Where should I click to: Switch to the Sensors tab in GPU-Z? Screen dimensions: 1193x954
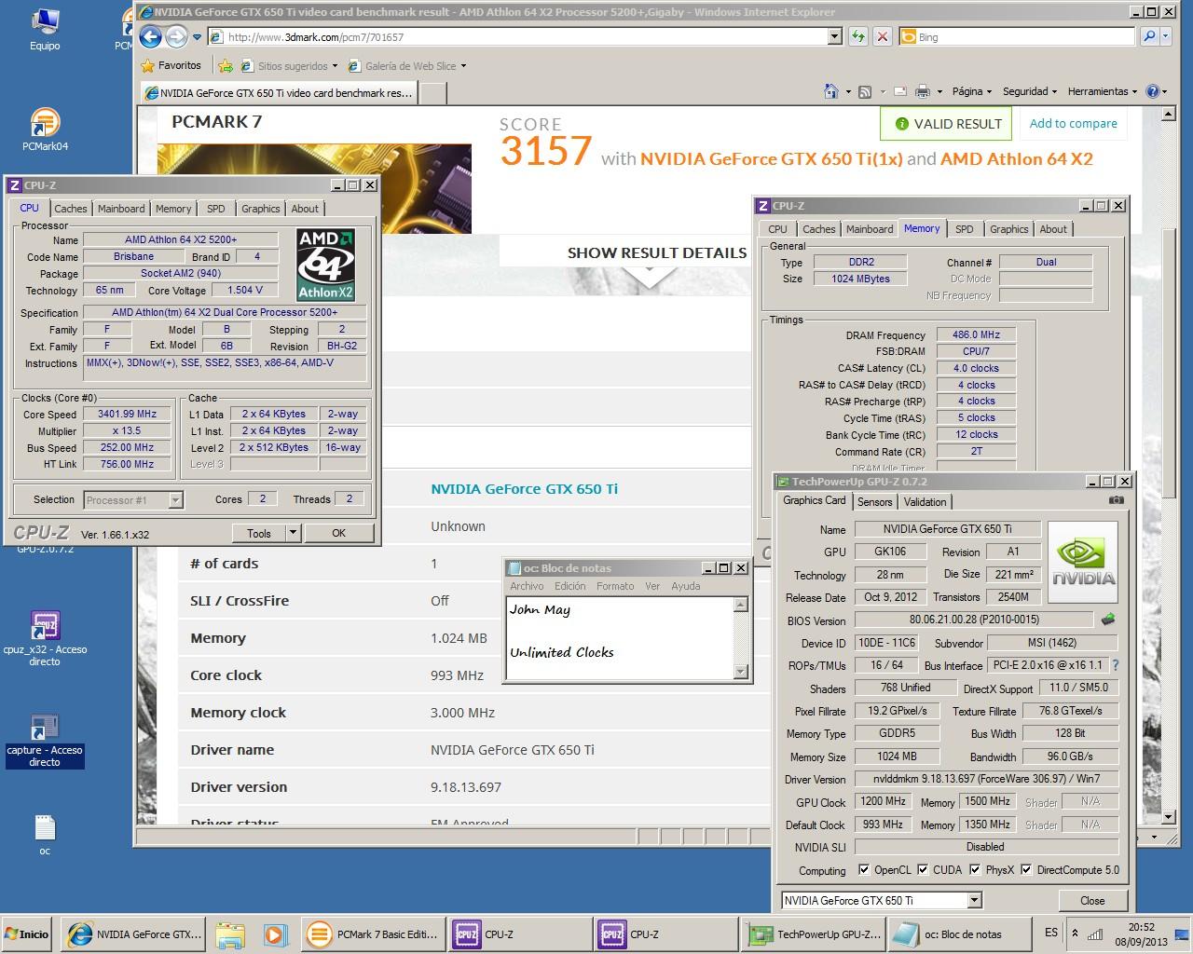(875, 502)
